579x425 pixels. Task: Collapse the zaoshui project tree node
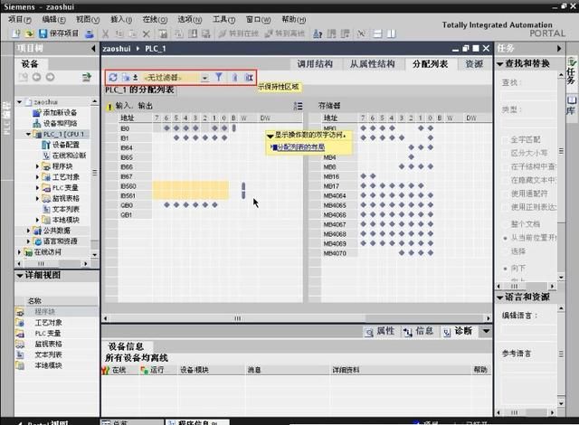[20, 102]
